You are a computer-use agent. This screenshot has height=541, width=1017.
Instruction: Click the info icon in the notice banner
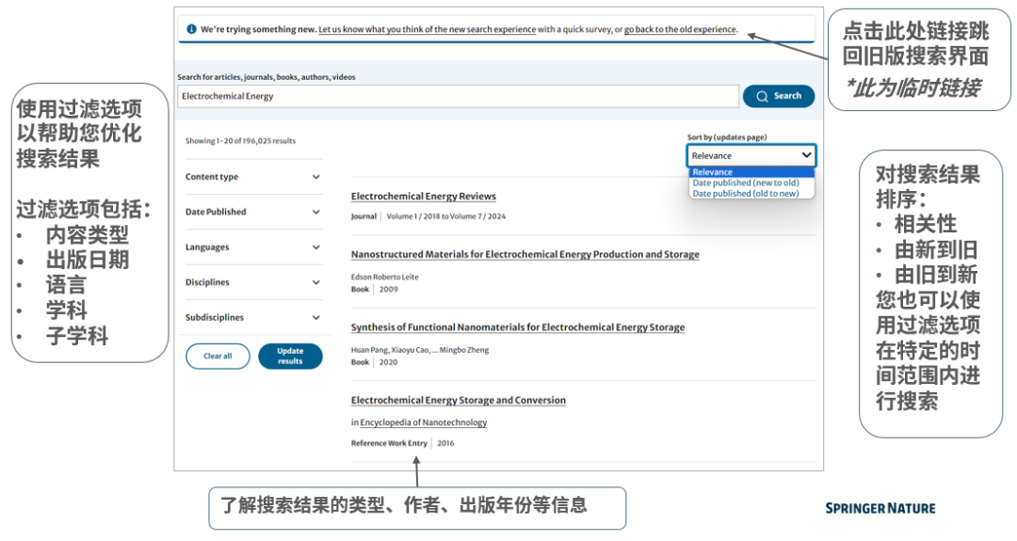tap(191, 29)
